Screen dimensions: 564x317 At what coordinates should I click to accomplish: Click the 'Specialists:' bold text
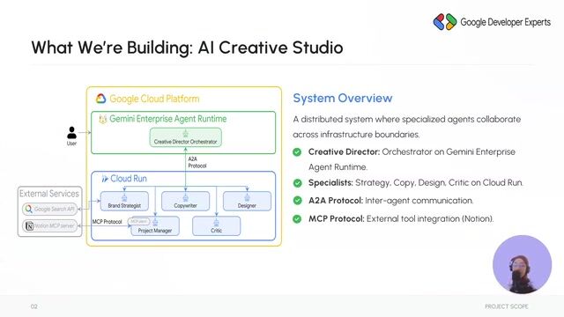330,182
